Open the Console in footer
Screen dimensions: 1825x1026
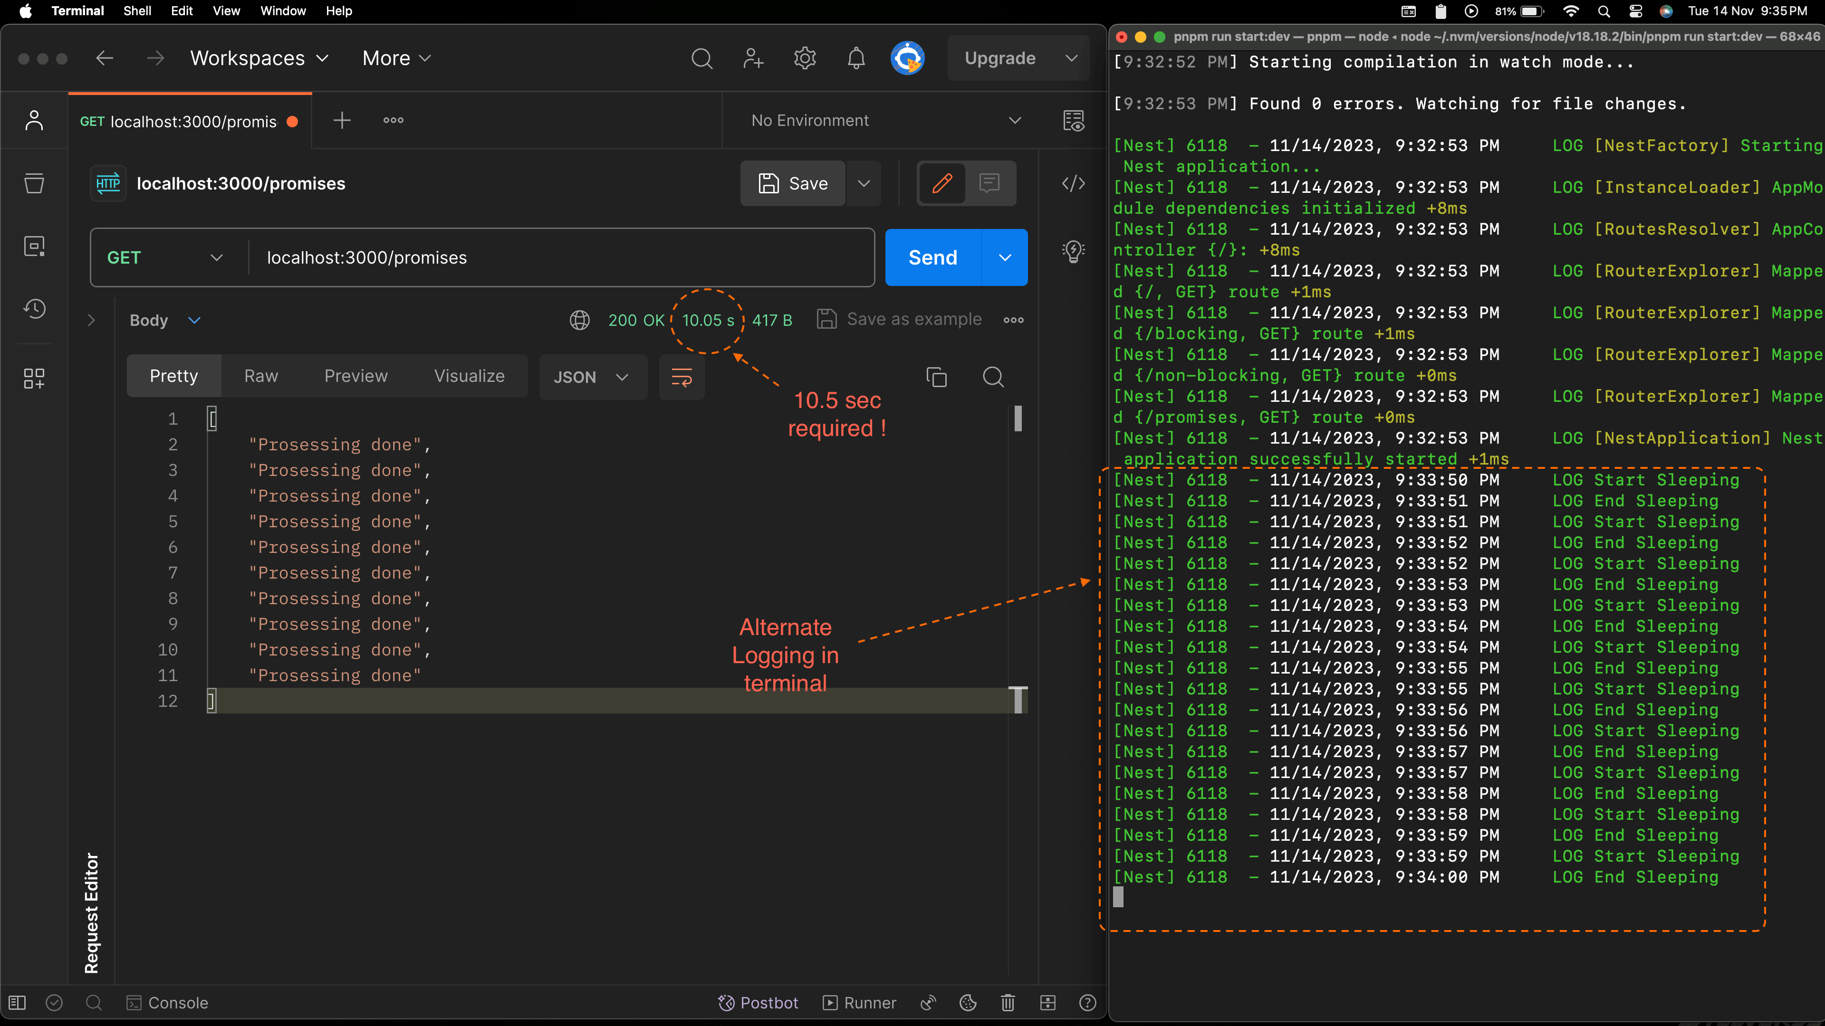point(167,1003)
